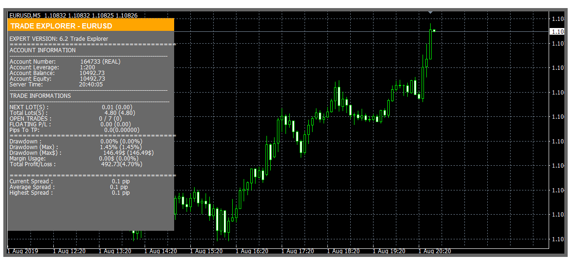Click the 1 Aug 20:20 time axis label
Viewport: 571px width, 265px height.
(x=435, y=251)
